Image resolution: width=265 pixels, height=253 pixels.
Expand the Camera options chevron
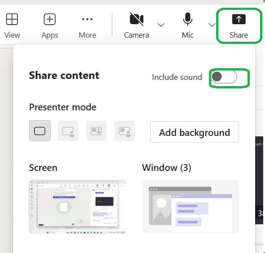(161, 25)
